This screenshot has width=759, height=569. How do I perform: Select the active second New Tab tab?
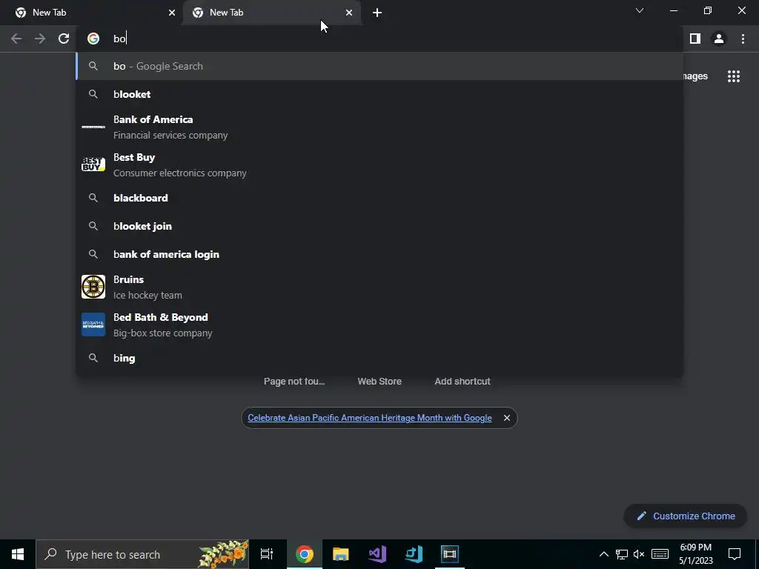click(x=271, y=13)
